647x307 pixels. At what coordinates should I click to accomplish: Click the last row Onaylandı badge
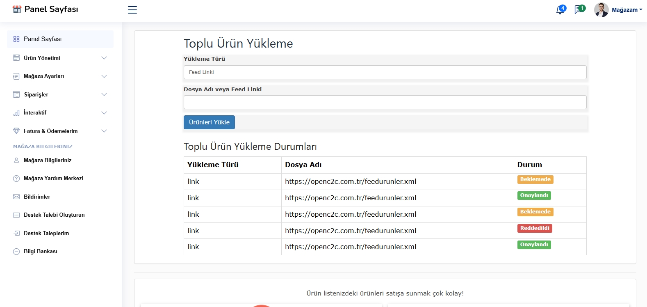pos(534,245)
